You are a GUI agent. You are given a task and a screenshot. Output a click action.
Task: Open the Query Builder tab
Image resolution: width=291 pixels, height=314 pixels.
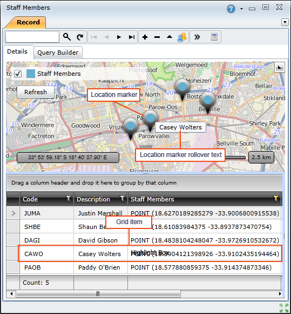click(58, 53)
